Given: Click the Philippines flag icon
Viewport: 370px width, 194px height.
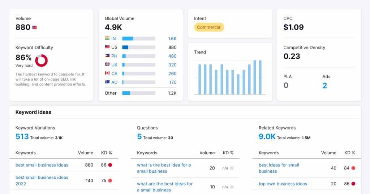Looking at the screenshot, I should coord(107,56).
